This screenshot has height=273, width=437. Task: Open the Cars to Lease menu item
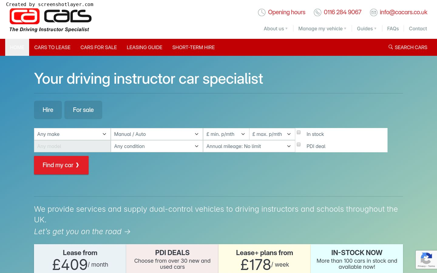coord(52,47)
